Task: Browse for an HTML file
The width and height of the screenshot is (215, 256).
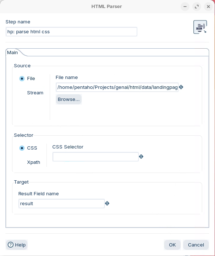Action: (69, 99)
